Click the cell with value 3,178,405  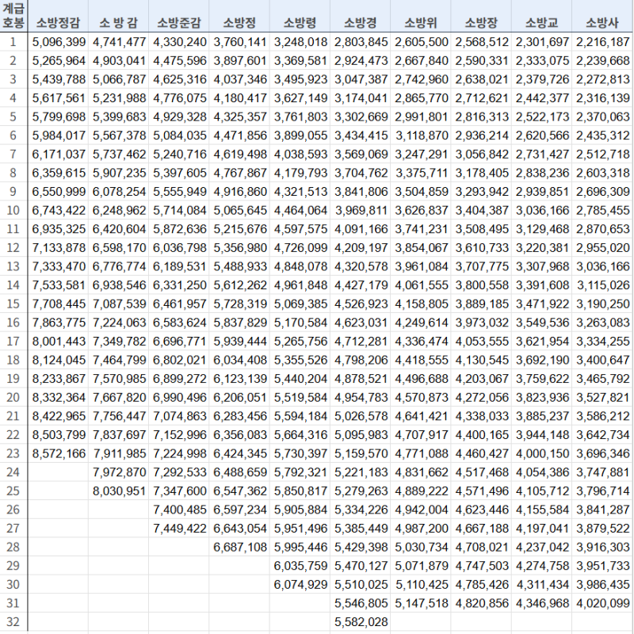click(x=481, y=173)
